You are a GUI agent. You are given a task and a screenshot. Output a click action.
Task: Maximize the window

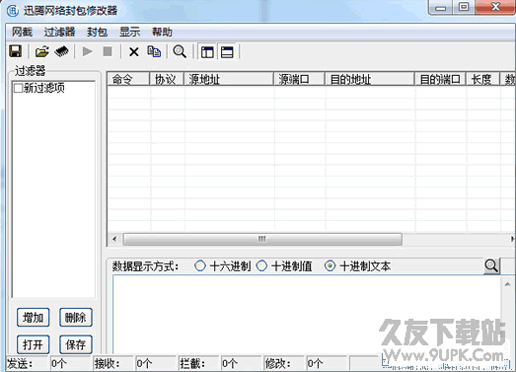pos(464,7)
